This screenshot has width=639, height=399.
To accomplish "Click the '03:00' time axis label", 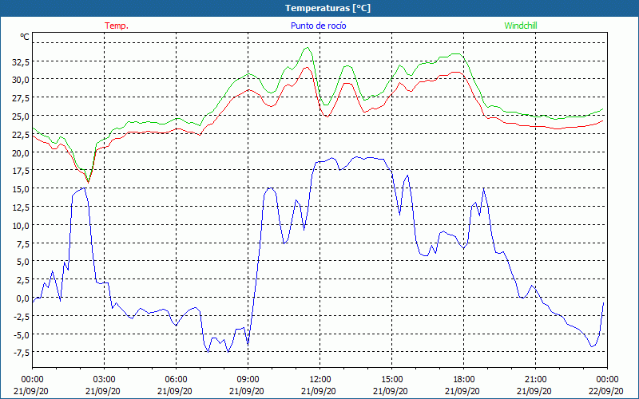I will (104, 380).
